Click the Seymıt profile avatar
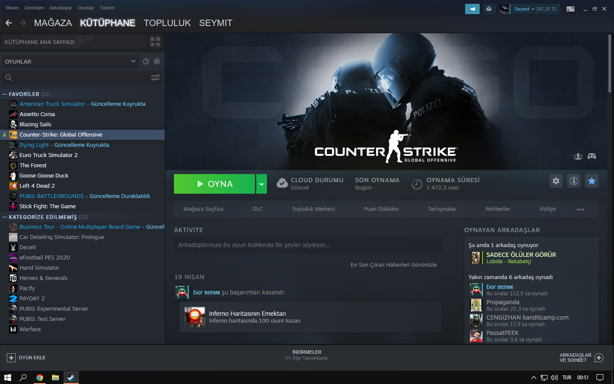This screenshot has width=614, height=384. (504, 9)
